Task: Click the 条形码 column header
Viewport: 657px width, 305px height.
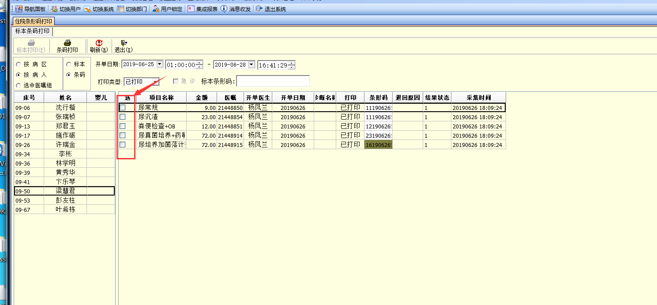Action: [379, 98]
